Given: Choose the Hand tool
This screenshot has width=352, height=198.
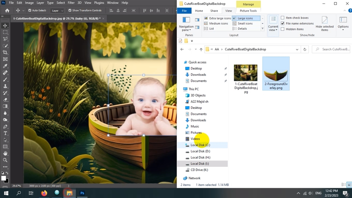Looking at the screenshot, I should pos(5,153).
